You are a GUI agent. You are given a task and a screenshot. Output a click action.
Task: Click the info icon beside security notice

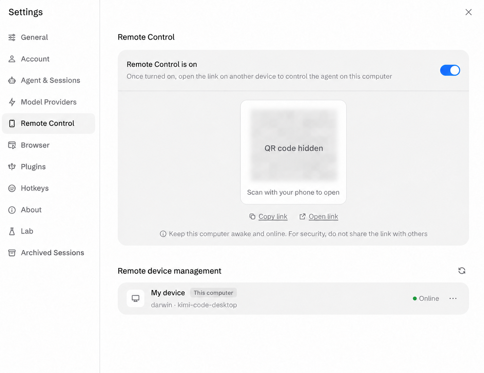[163, 234]
